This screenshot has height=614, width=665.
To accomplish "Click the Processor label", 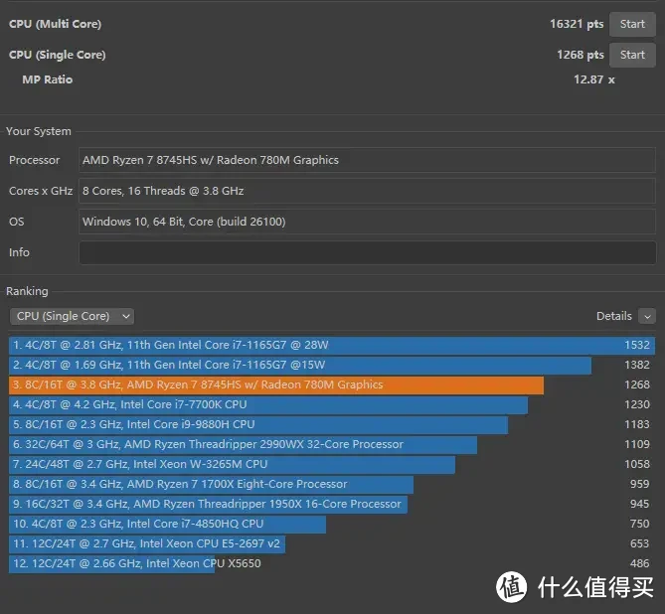I will (x=35, y=160).
